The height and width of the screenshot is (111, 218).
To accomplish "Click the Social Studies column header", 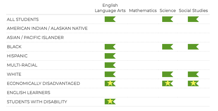I will [193, 11].
